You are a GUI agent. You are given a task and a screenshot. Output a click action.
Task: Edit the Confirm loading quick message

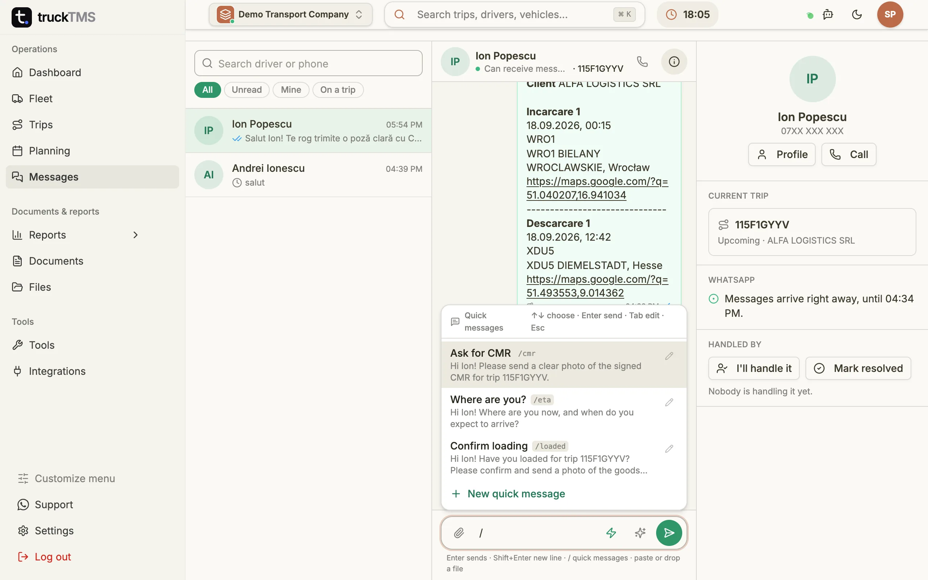coord(669,449)
